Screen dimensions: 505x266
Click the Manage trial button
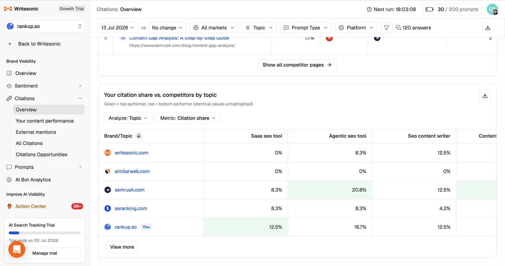pos(45,253)
